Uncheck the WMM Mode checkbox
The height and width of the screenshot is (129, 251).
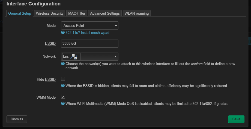pos(63,97)
